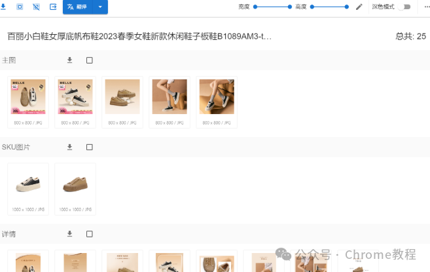This screenshot has height=272, width=430.
Task: Click the product title starting 百丽小白鞋女厚底帆布鞋
Action: coord(139,36)
